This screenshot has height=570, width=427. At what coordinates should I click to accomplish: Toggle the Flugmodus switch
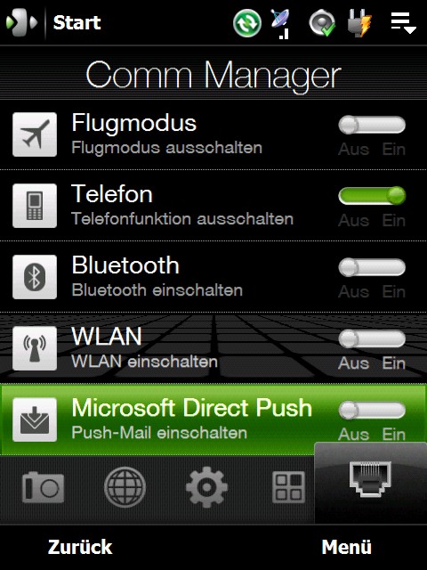point(372,125)
